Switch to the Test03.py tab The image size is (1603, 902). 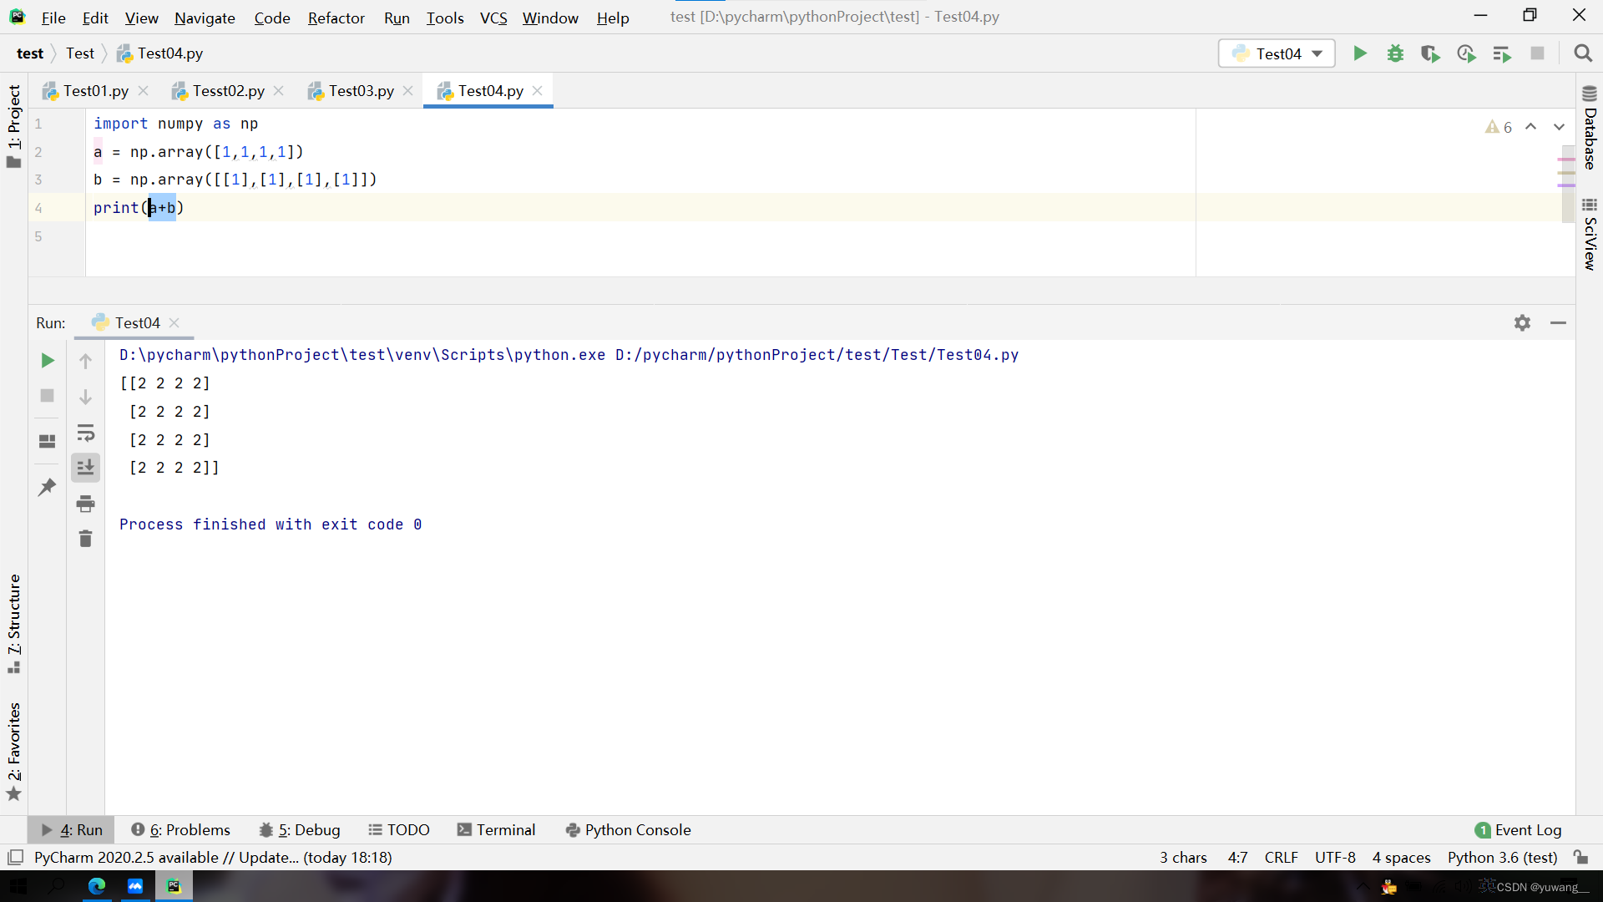[361, 90]
